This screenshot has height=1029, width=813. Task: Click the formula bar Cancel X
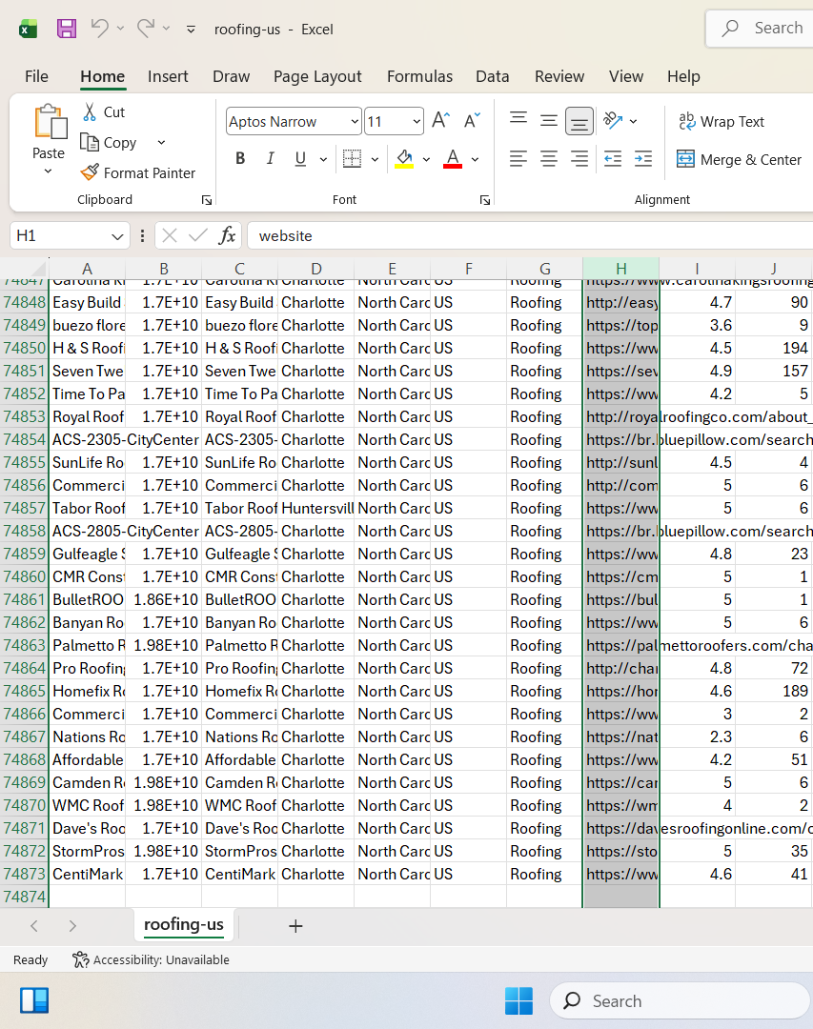(170, 235)
